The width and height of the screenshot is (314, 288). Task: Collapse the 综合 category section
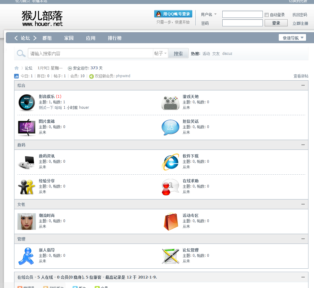click(x=303, y=85)
